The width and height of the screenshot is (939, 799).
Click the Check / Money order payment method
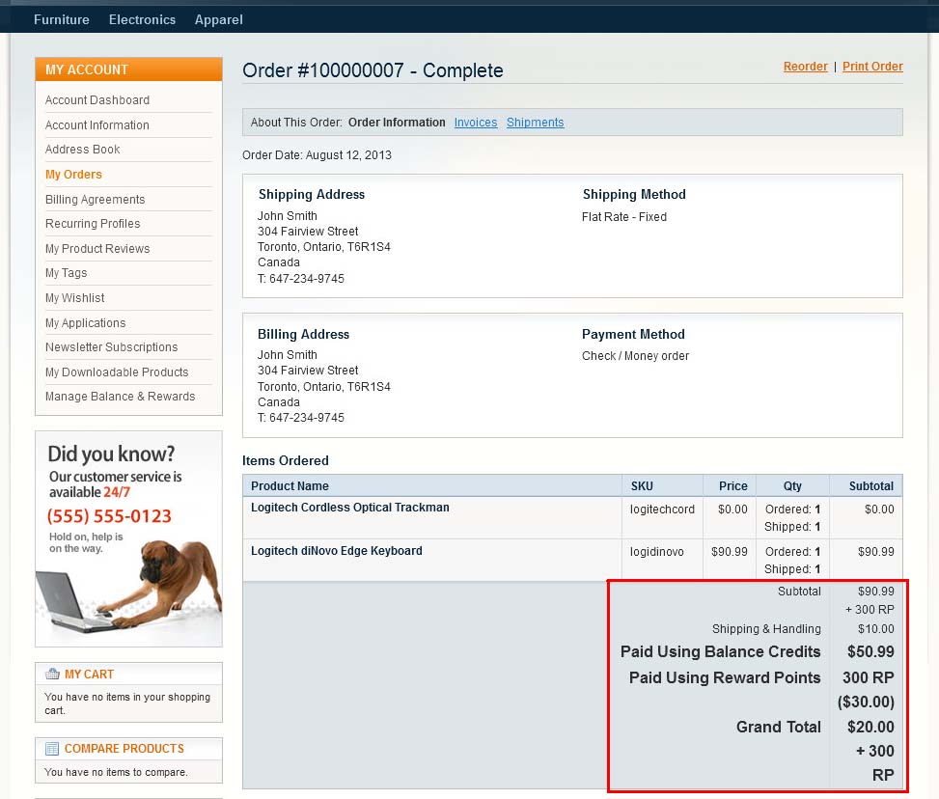[635, 356]
